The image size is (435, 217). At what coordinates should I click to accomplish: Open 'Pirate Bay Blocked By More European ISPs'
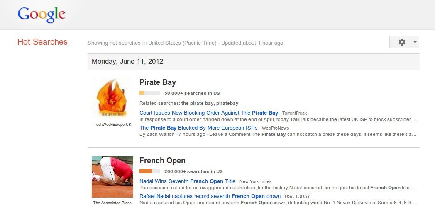coord(198,128)
